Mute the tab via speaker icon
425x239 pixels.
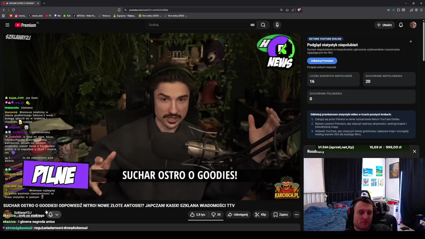7,3
